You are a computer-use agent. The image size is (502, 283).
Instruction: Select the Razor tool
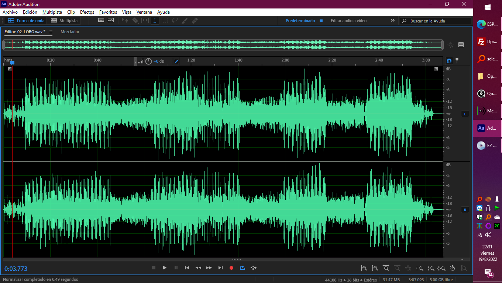point(135,21)
